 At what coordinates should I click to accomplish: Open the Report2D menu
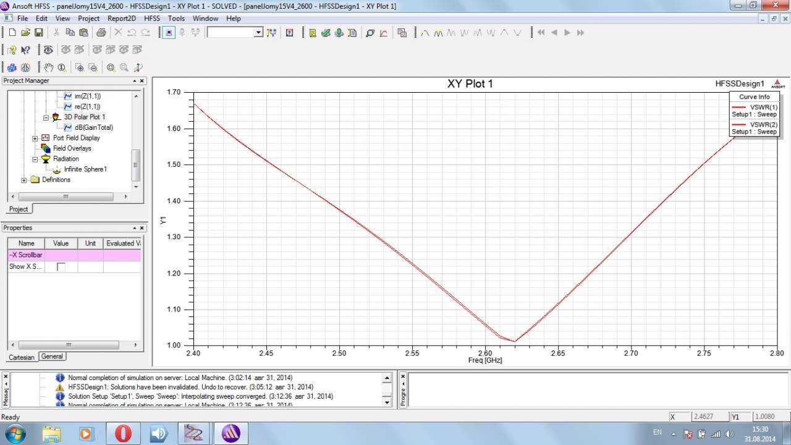[121, 19]
